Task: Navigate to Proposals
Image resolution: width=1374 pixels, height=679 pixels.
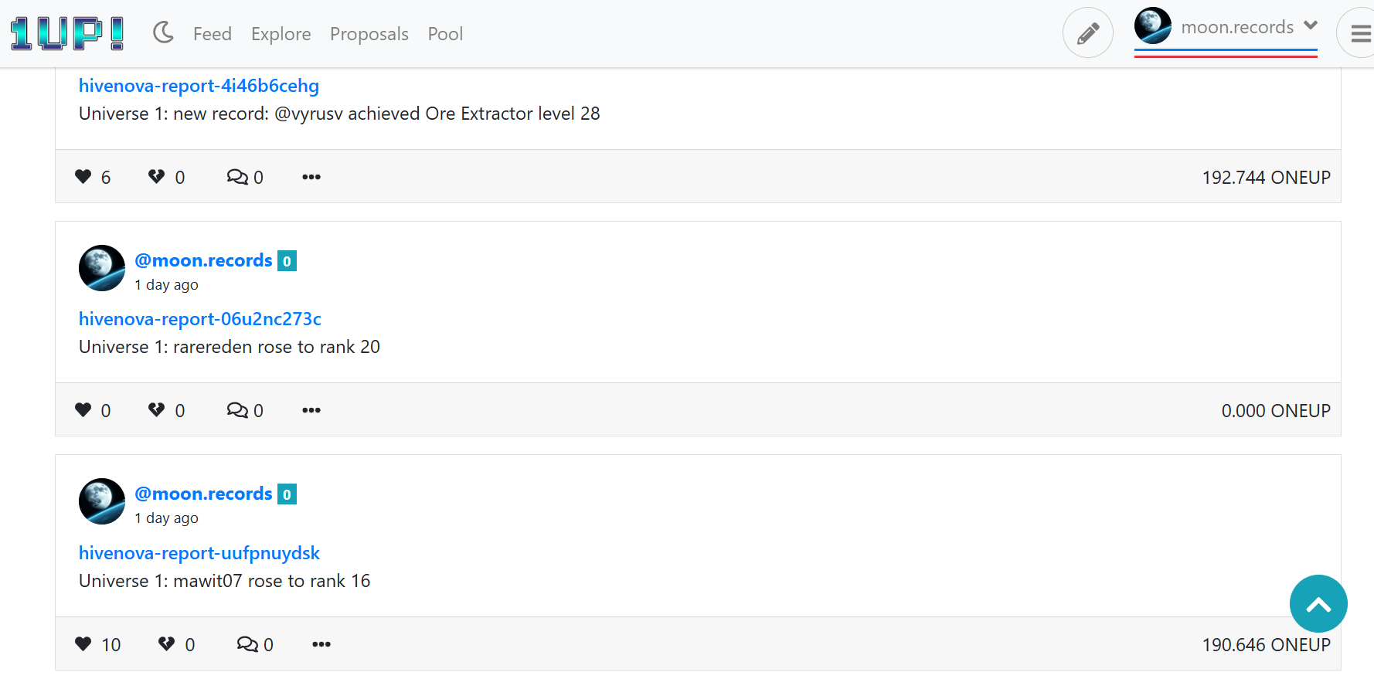Action: pos(369,34)
